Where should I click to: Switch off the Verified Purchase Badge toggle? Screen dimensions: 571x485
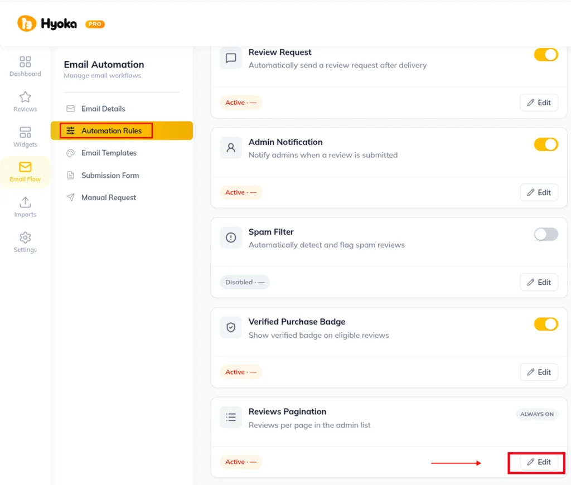tap(546, 324)
